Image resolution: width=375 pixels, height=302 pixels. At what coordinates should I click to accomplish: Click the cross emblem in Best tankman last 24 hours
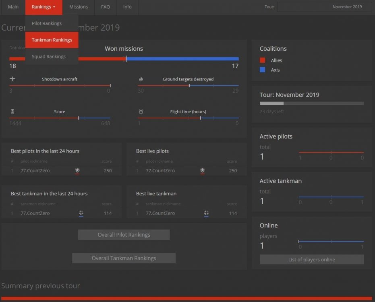(x=81, y=213)
